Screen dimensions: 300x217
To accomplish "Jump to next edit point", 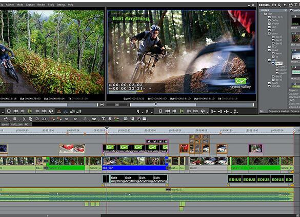I will click(x=220, y=111).
